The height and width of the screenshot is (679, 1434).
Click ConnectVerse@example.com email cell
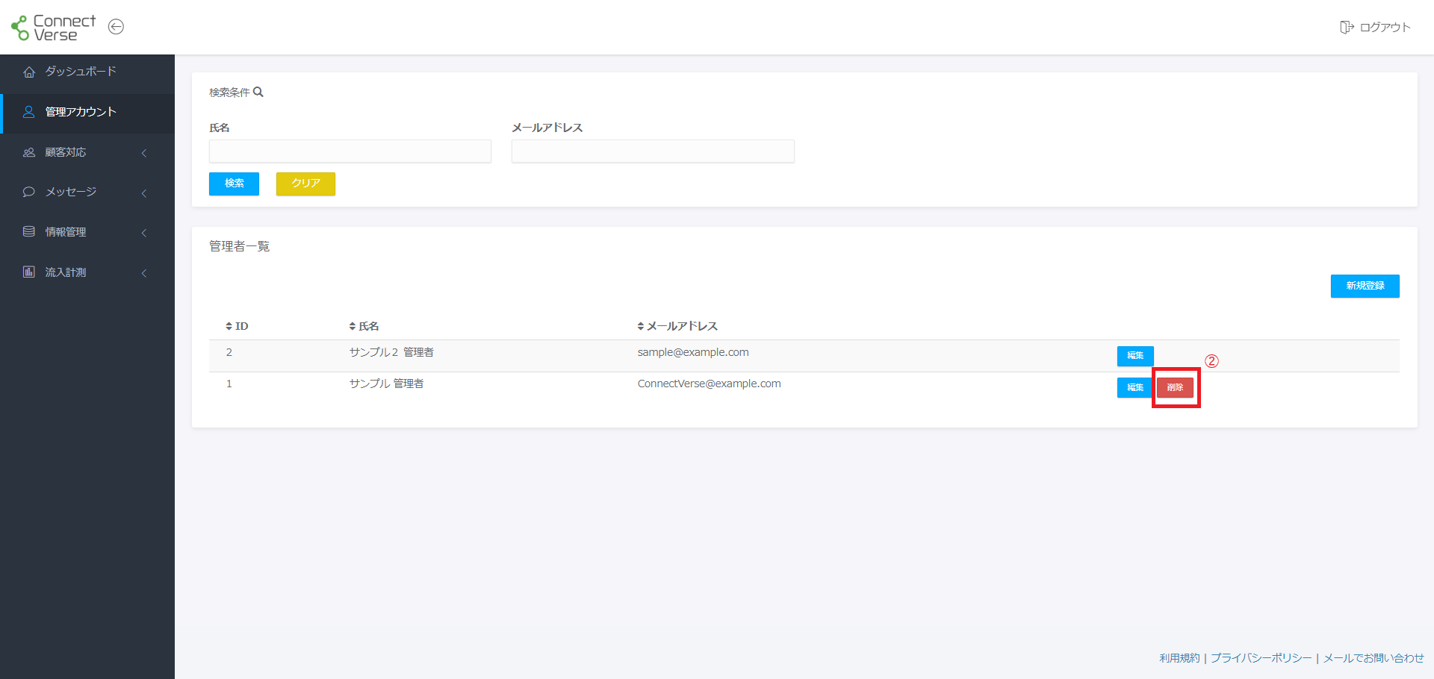[709, 384]
